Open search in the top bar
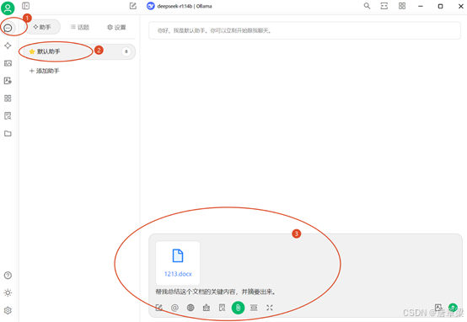The width and height of the screenshot is (467, 322). point(367,6)
